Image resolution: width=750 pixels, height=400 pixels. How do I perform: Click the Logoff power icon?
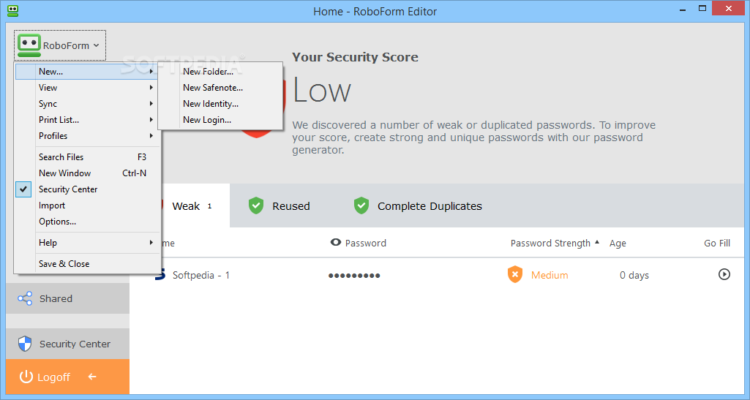[x=26, y=377]
